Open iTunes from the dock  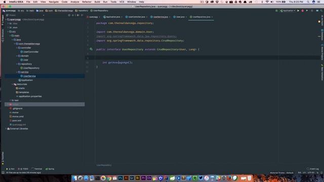click(x=207, y=178)
